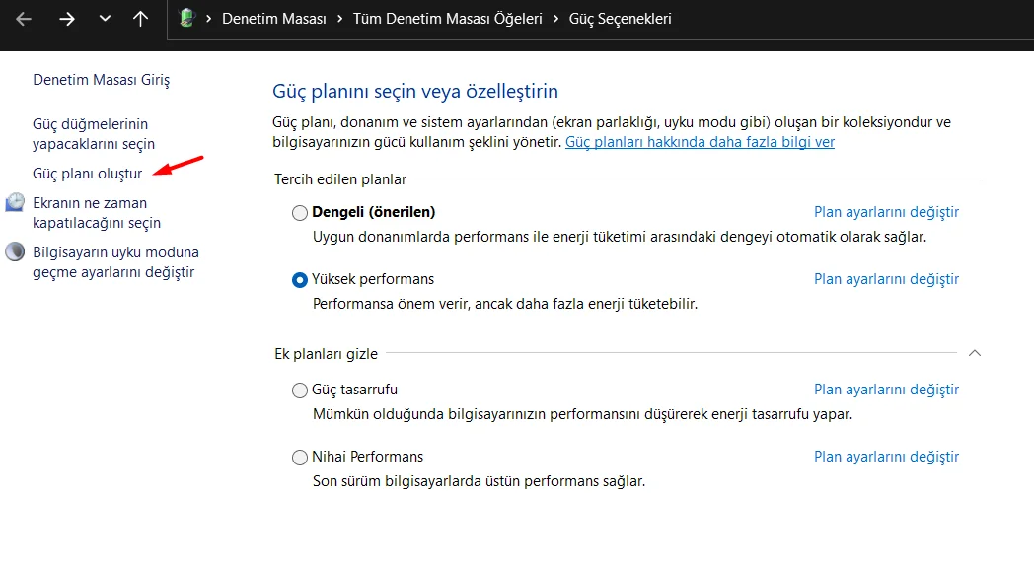1034x569 pixels.
Task: Open the recent locations dropdown chevron
Action: tap(104, 18)
